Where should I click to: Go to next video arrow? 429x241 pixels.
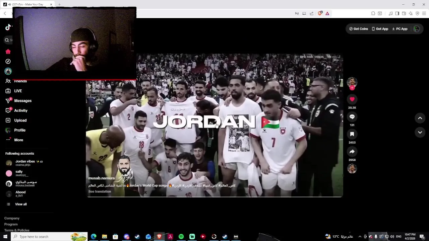point(420,132)
